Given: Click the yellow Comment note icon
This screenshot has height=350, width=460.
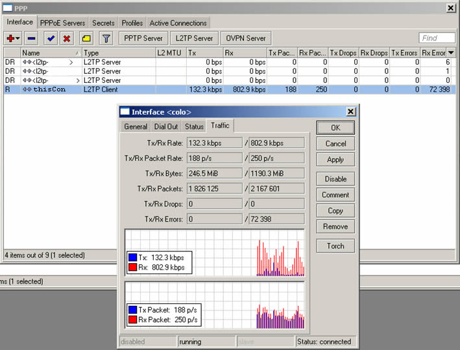Looking at the screenshot, I should point(86,38).
